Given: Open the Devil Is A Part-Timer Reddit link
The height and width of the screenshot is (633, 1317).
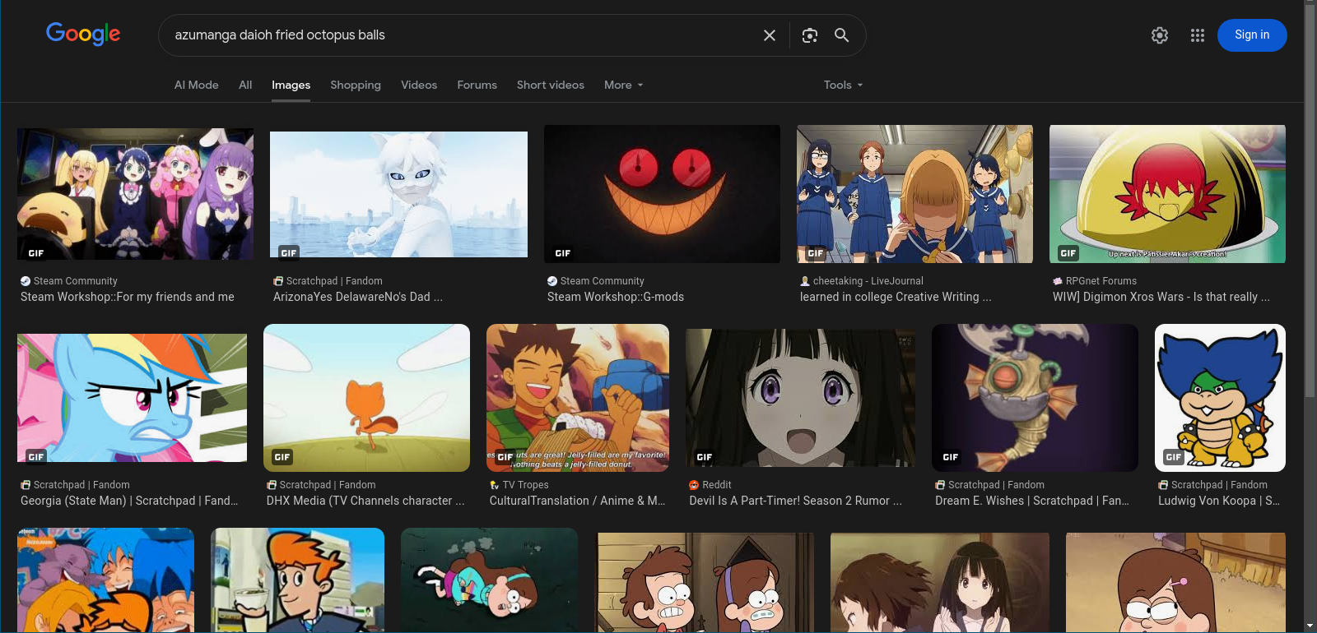Looking at the screenshot, I should point(794,501).
